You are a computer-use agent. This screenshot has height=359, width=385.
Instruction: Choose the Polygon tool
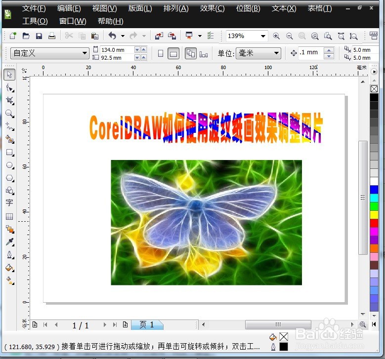coord(9,178)
